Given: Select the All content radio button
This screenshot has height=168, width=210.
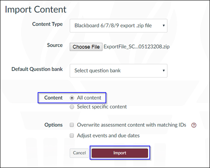Looking at the screenshot, I should pos(72,98).
